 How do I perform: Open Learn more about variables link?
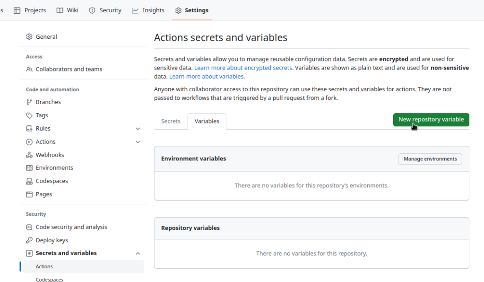pyautogui.click(x=207, y=76)
